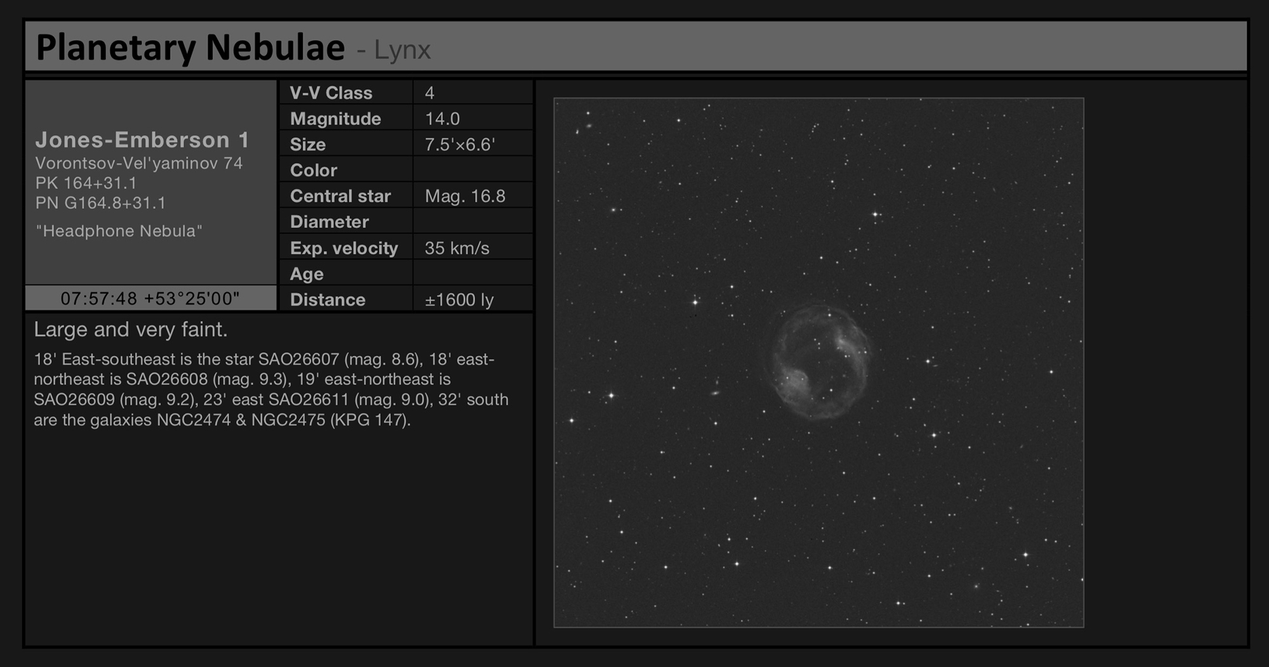The image size is (1269, 667).
Task: Click the 'Central star' row label
Action: pyautogui.click(x=340, y=196)
